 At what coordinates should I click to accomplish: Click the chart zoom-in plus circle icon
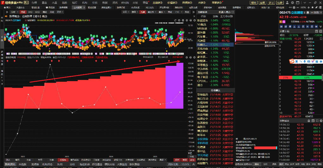coord(179,20)
